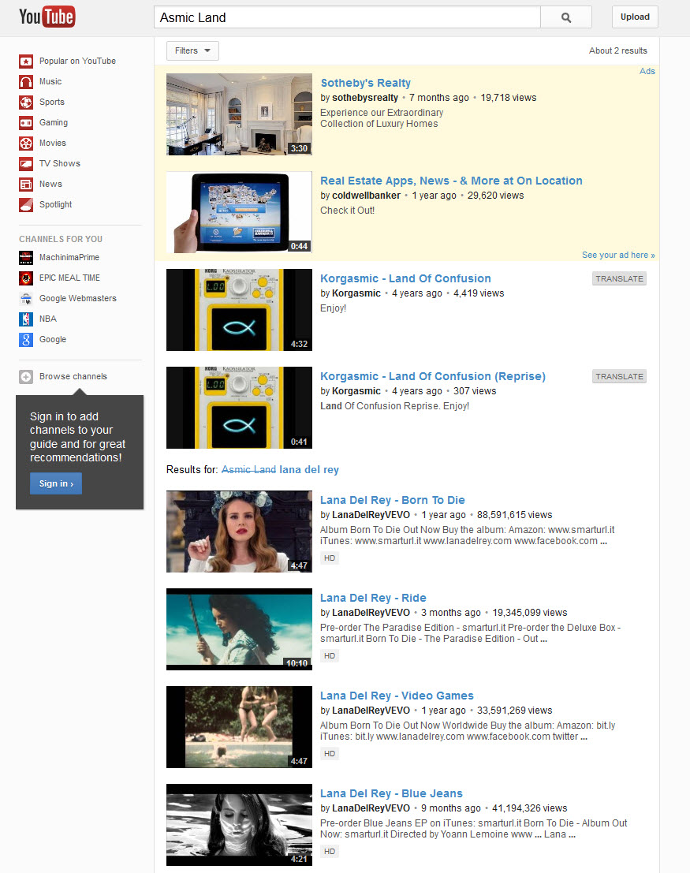Open the Sports menu item
The width and height of the screenshot is (690, 873).
pos(52,102)
